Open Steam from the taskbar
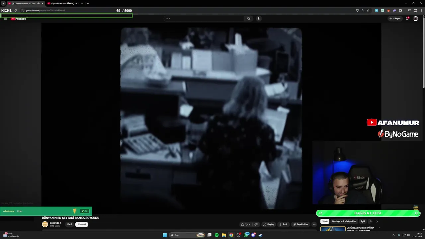 pyautogui.click(x=261, y=235)
